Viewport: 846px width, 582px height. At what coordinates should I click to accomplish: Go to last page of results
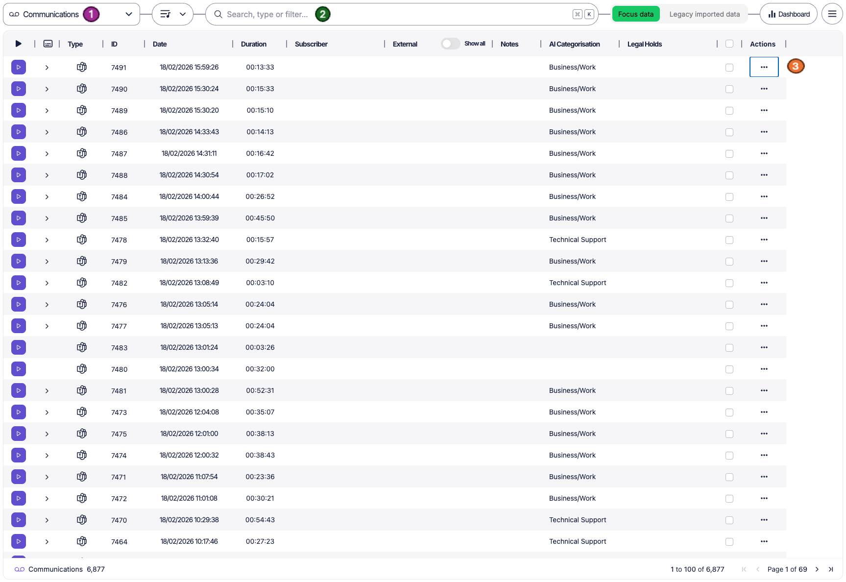tap(831, 569)
